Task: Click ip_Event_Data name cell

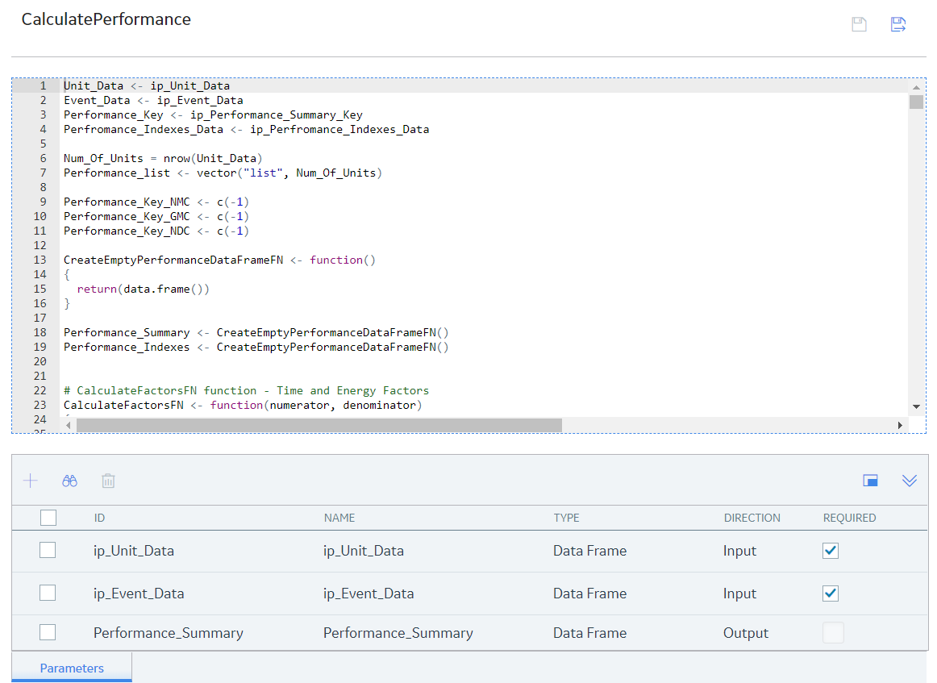Action: (369, 593)
